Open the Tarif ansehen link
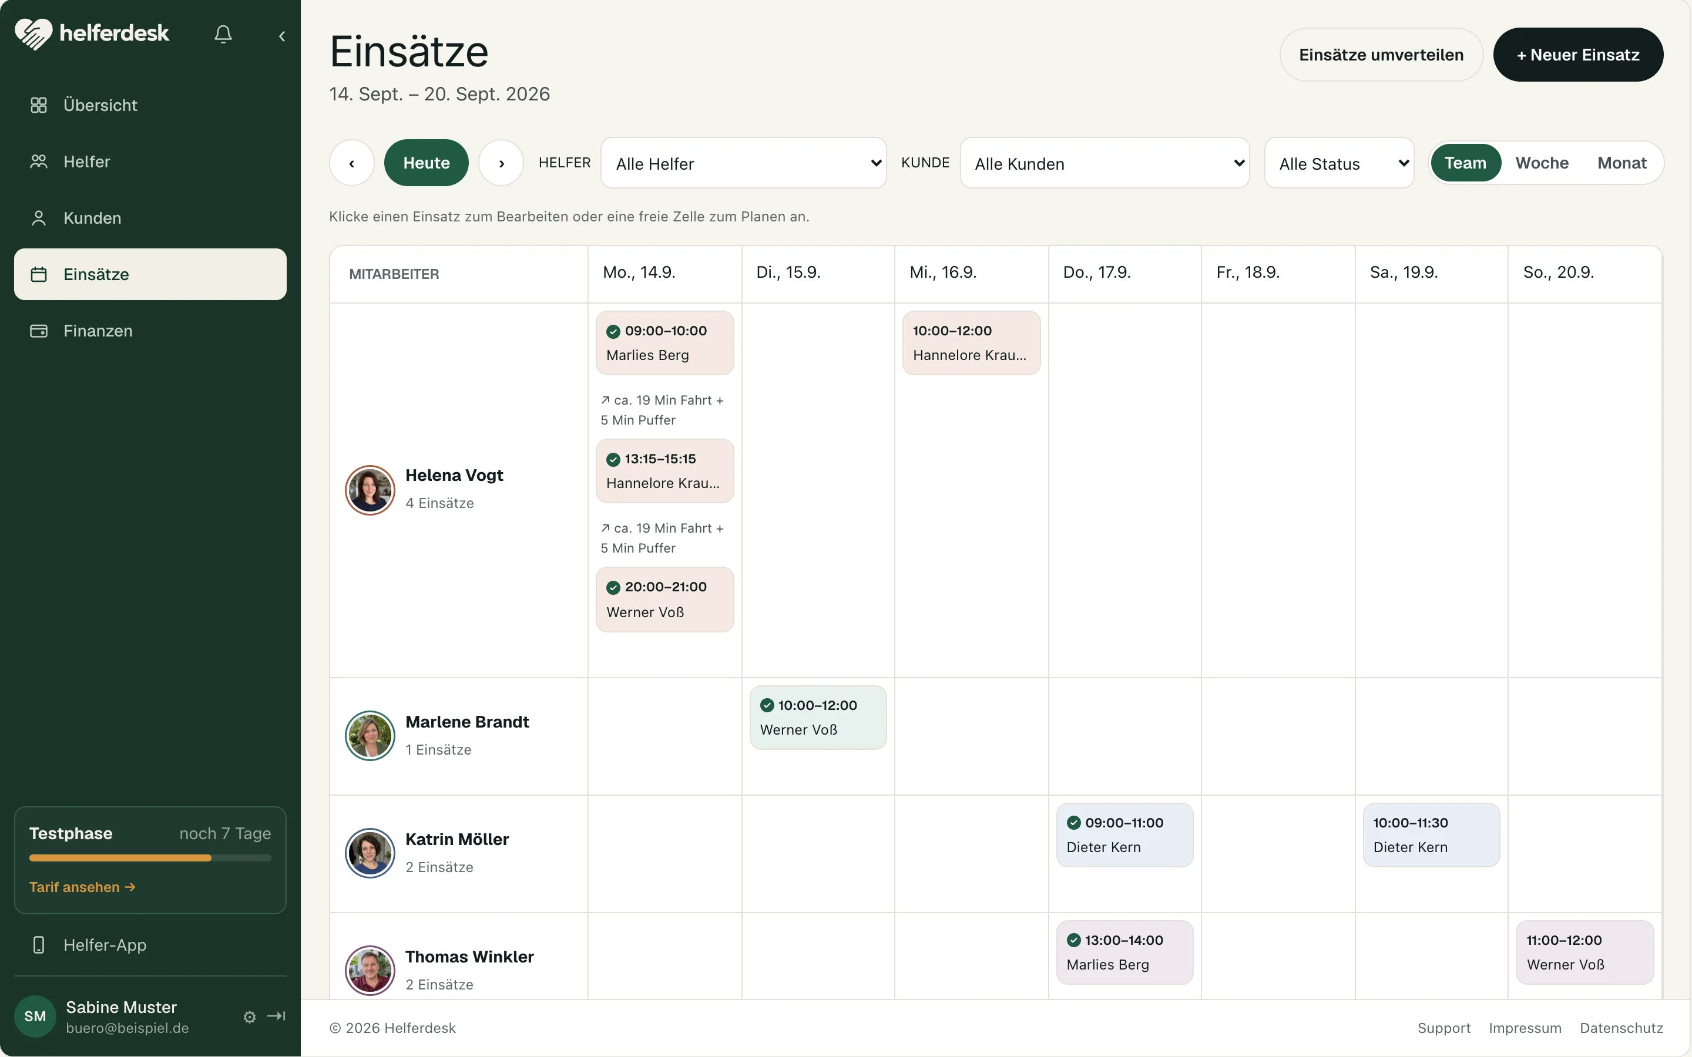The width and height of the screenshot is (1692, 1057). [x=82, y=887]
